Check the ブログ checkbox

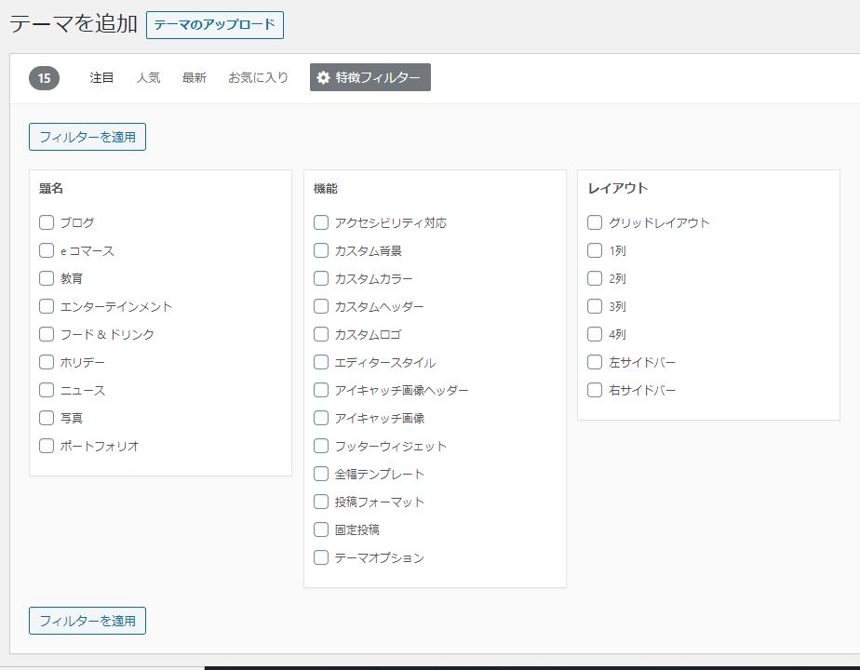point(47,222)
